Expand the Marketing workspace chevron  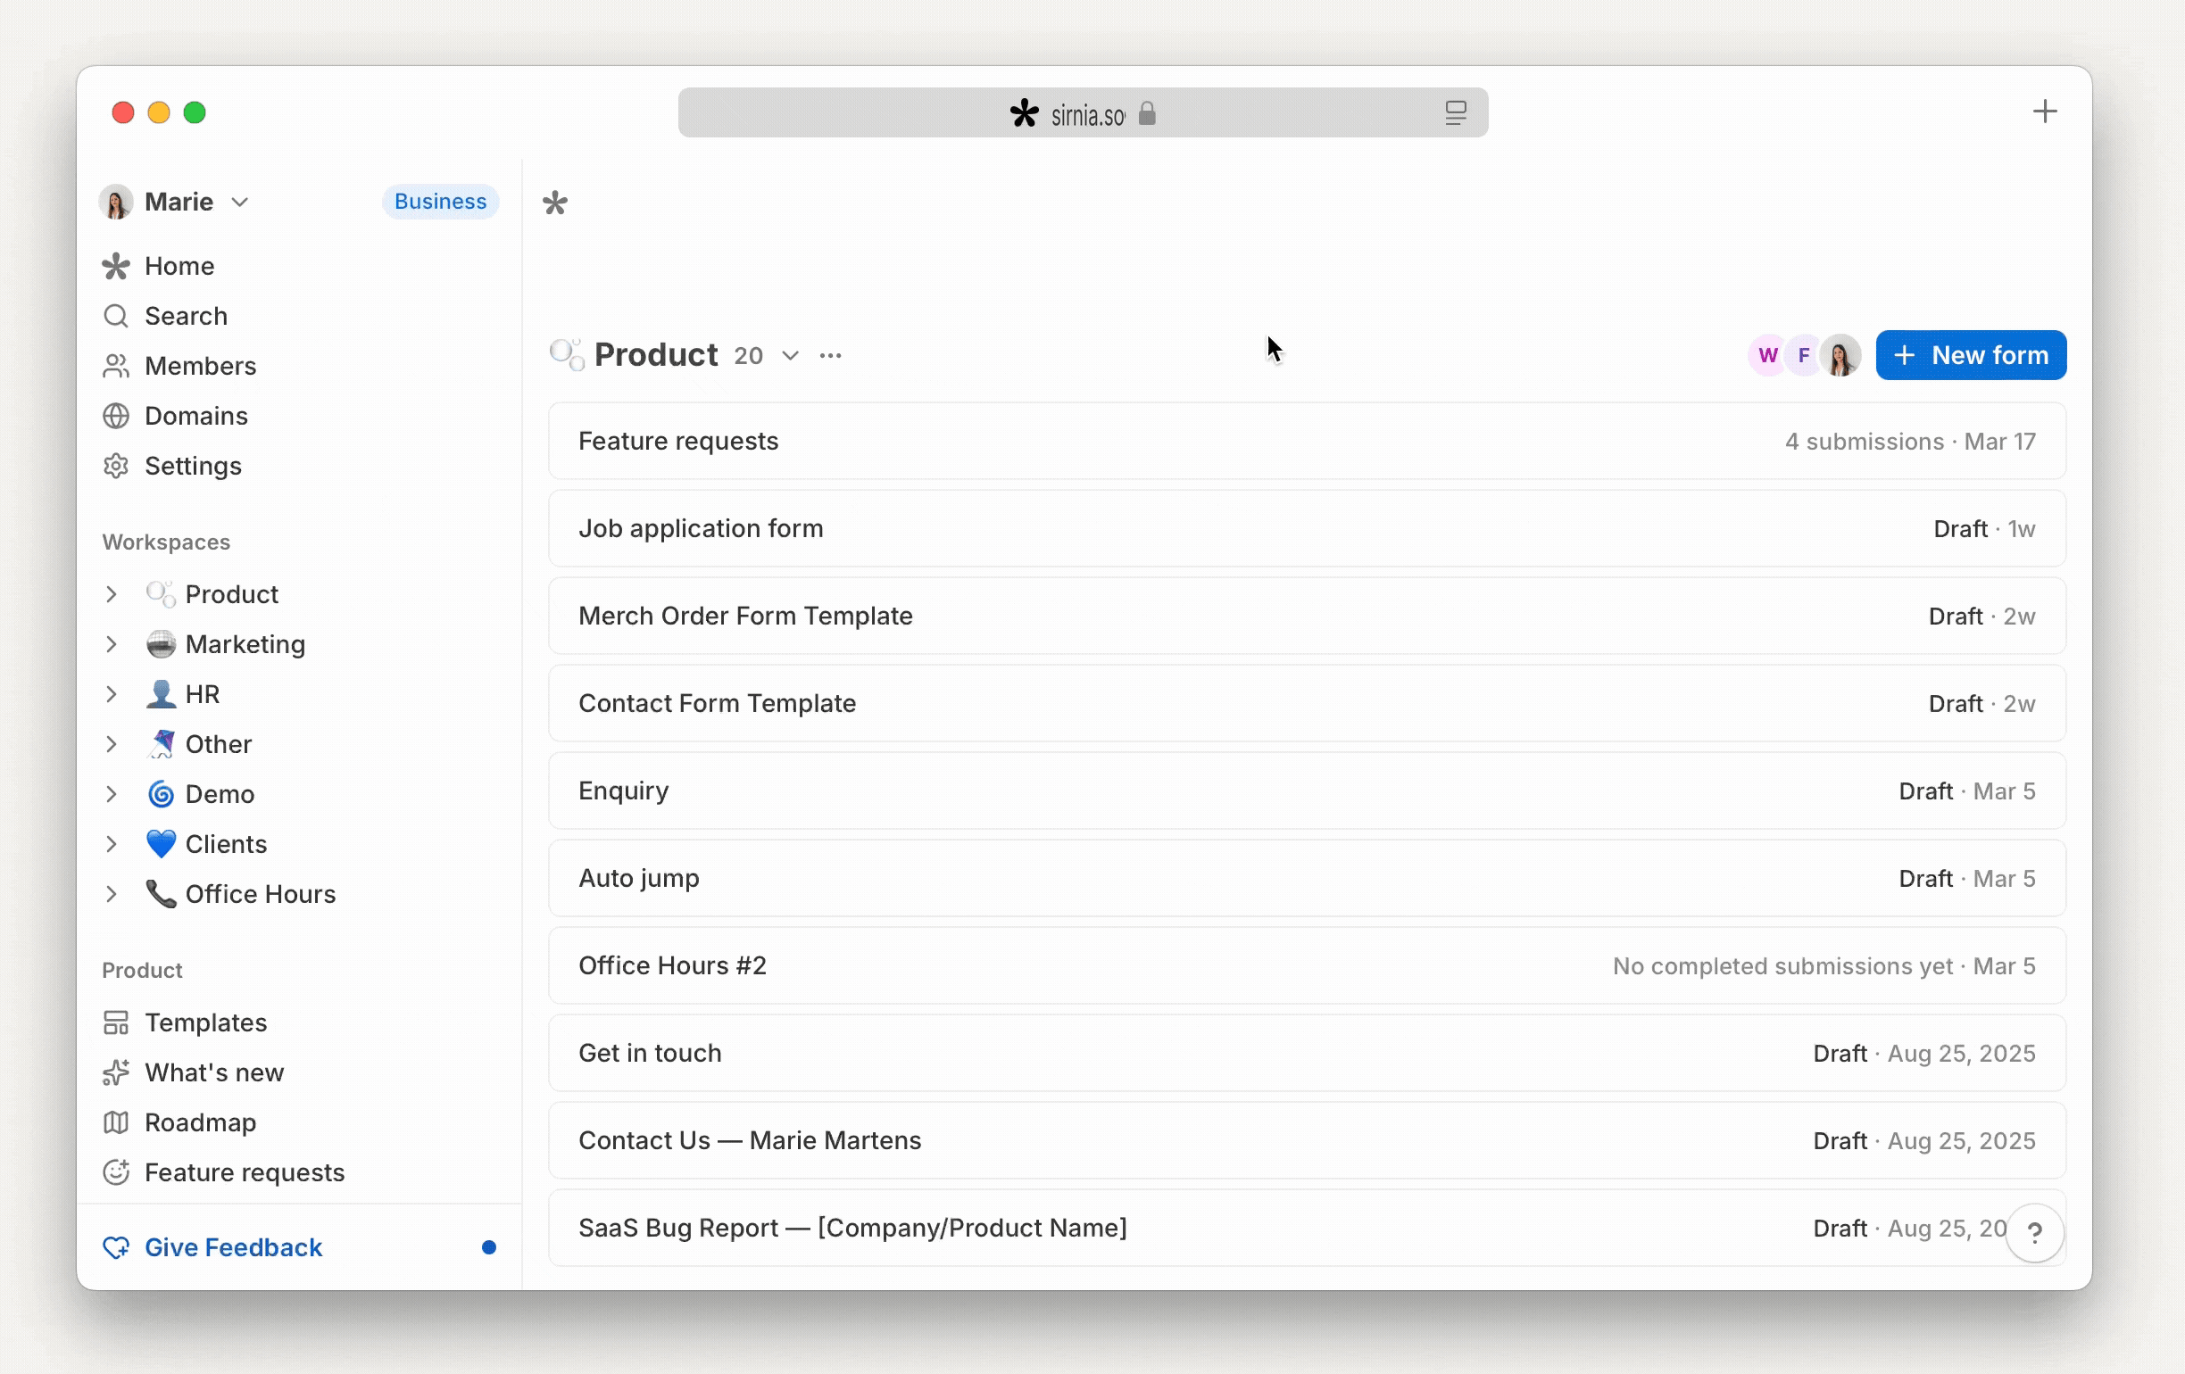pyautogui.click(x=112, y=644)
